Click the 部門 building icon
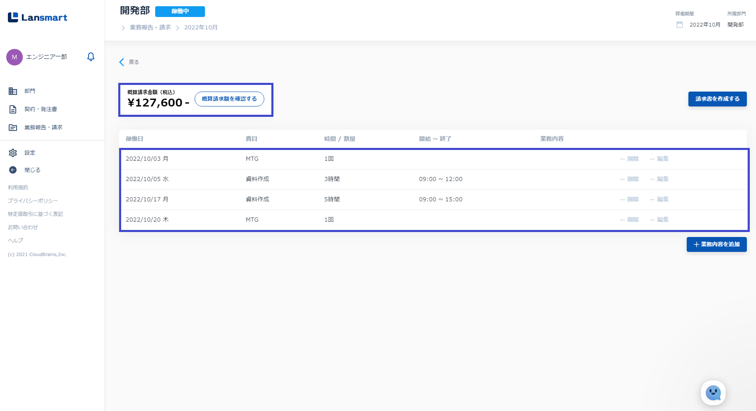The image size is (756, 411). tap(13, 91)
